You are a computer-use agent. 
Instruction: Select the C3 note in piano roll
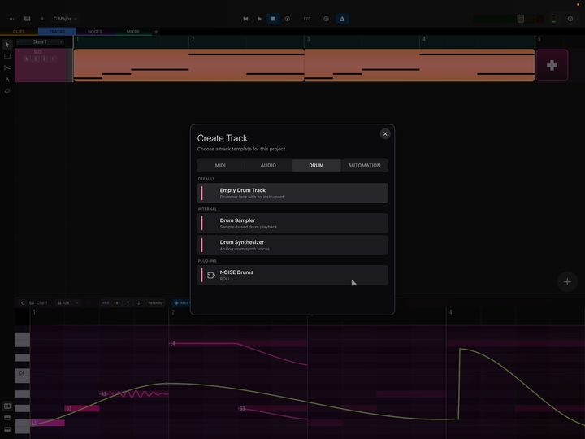(x=47, y=423)
